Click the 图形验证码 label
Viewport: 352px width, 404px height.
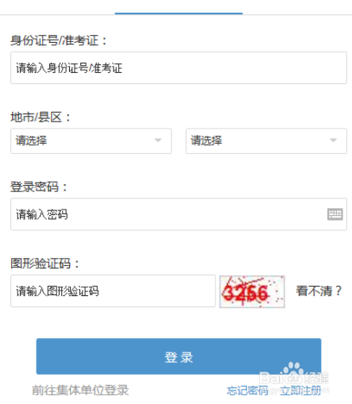click(45, 264)
